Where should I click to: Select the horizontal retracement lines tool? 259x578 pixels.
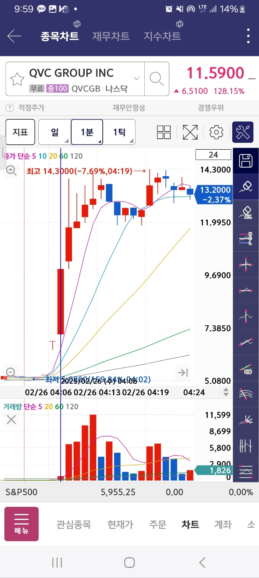(x=246, y=471)
